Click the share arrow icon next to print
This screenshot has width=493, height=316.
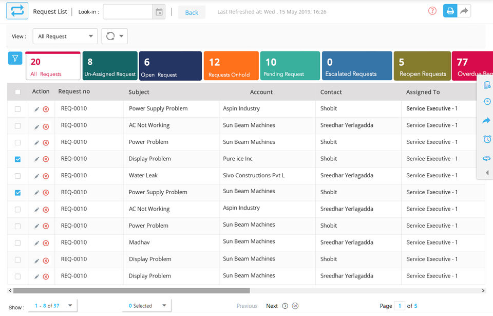464,11
